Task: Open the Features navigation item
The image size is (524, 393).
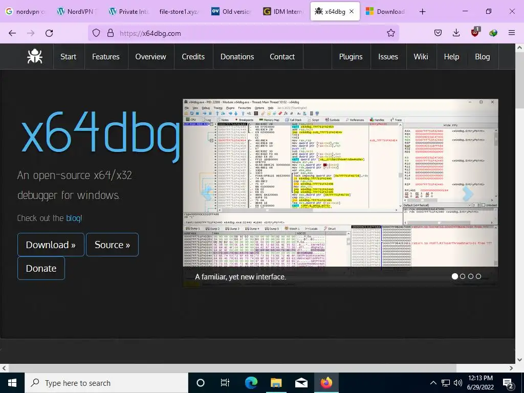Action: tap(106, 56)
